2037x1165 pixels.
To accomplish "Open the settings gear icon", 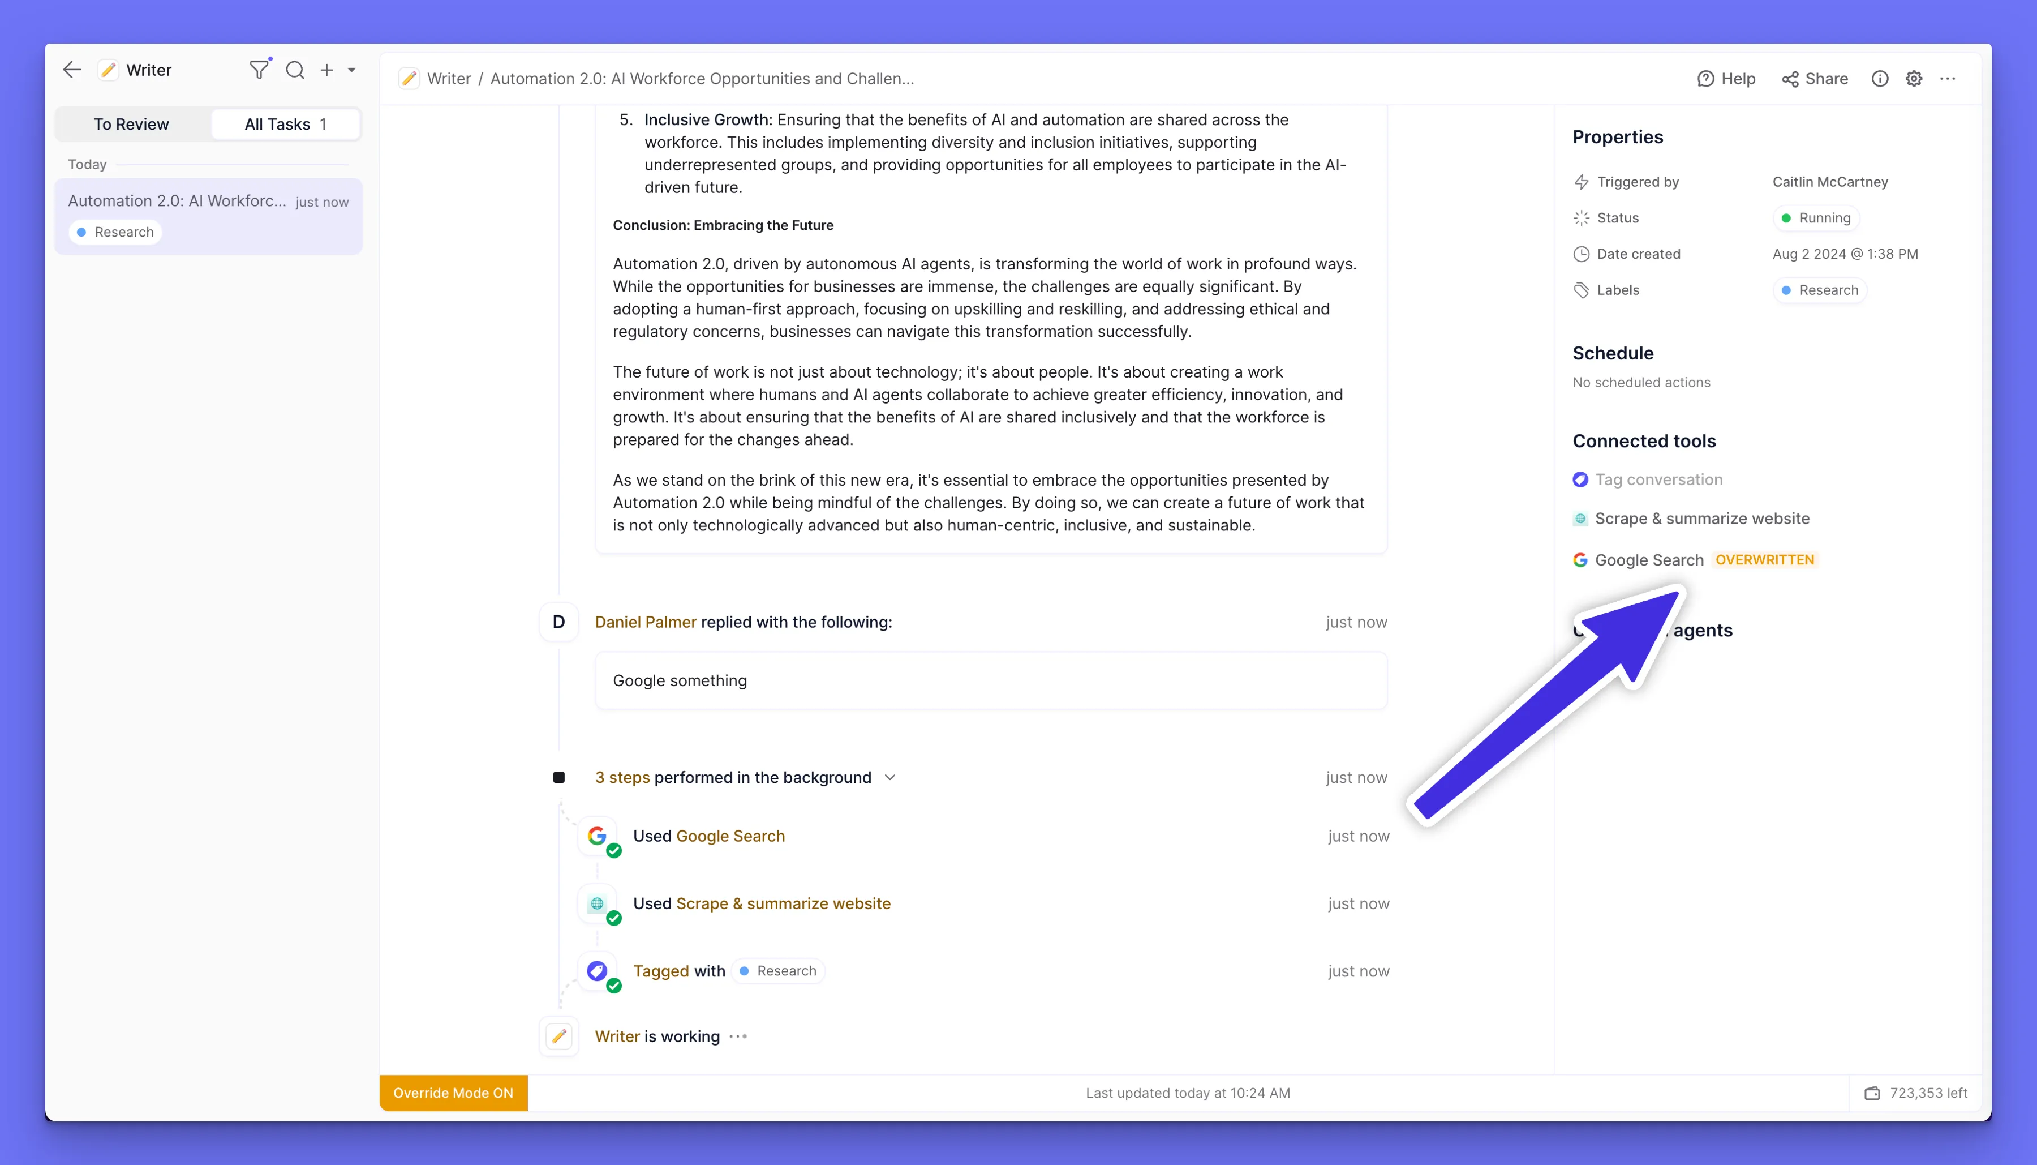I will tap(1913, 79).
